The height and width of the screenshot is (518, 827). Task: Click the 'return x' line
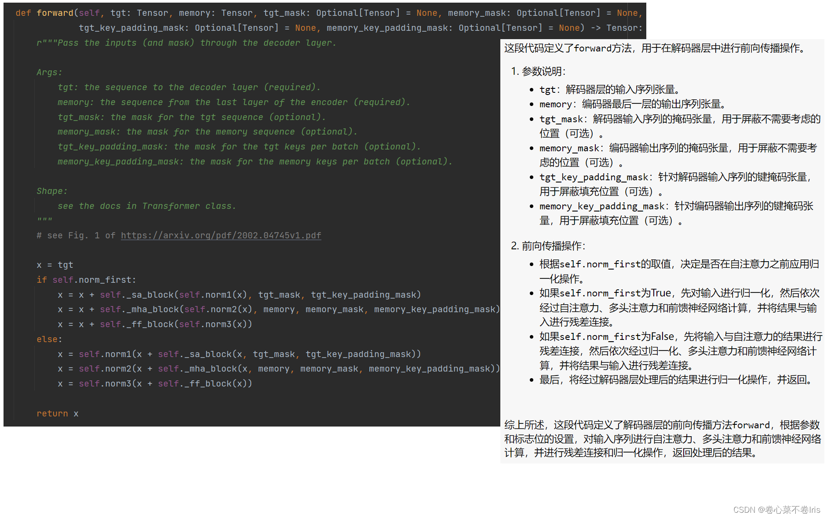58,413
